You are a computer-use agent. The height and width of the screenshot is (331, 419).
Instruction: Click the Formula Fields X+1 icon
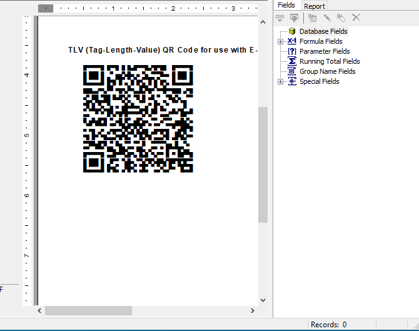[292, 41]
